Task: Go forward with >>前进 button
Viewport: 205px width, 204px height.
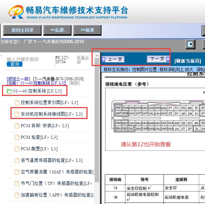Action: (x=87, y=30)
